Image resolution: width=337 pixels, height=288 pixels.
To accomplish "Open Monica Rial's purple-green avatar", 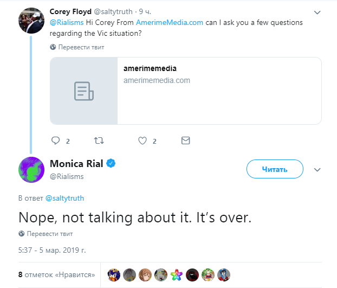I will tap(31, 170).
